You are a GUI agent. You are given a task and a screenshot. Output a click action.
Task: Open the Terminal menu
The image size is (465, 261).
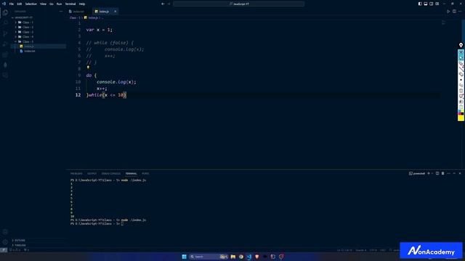70,4
